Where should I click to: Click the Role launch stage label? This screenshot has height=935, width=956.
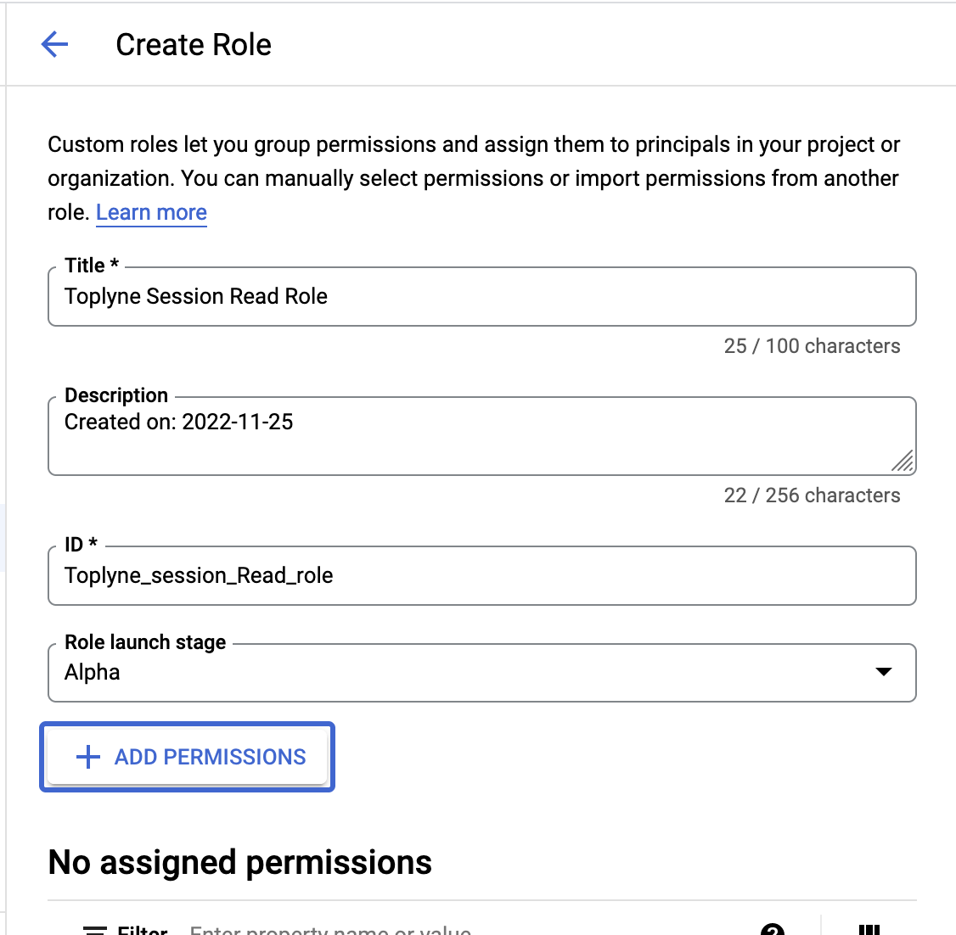(x=145, y=642)
